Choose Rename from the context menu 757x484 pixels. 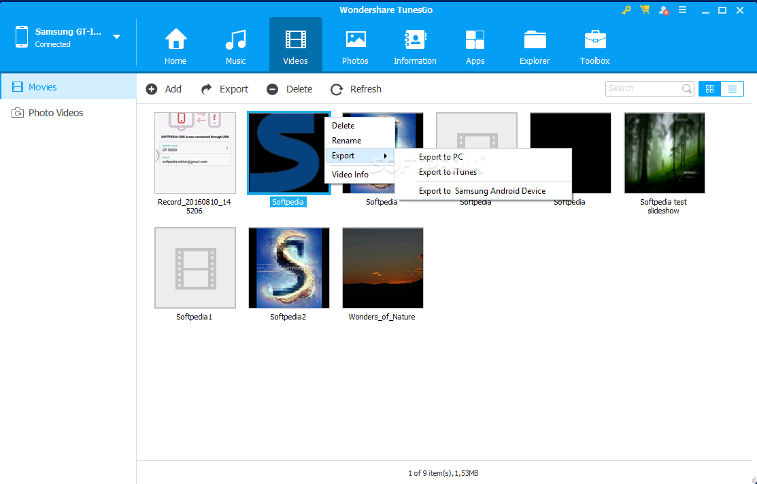(347, 141)
